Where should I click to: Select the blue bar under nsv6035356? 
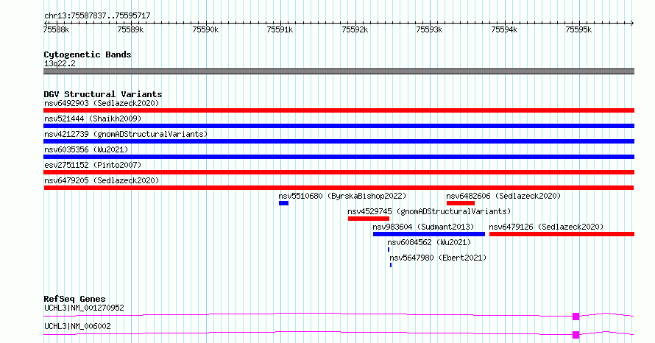click(339, 157)
